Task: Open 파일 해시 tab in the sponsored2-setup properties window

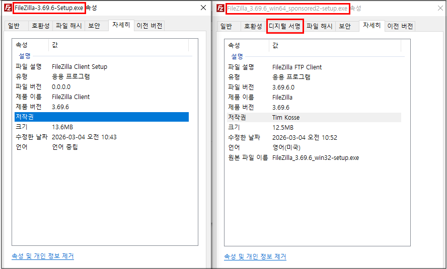Action: tap(320, 27)
